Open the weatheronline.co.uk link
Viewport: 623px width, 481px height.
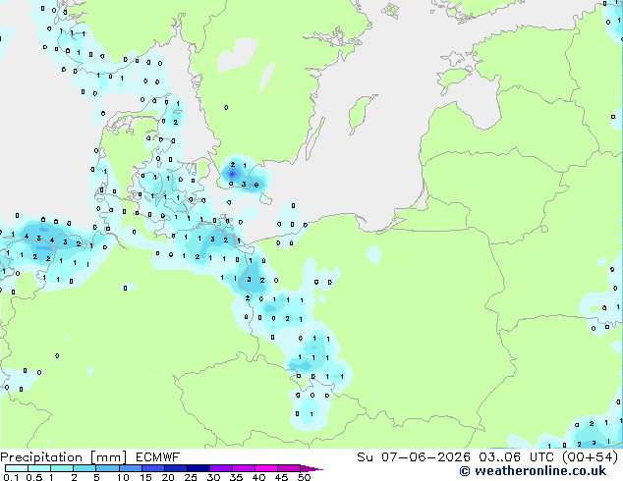pyautogui.click(x=533, y=471)
